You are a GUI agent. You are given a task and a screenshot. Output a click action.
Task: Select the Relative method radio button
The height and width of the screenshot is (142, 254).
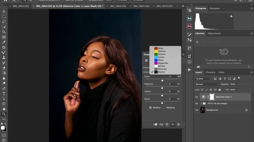[150, 108]
